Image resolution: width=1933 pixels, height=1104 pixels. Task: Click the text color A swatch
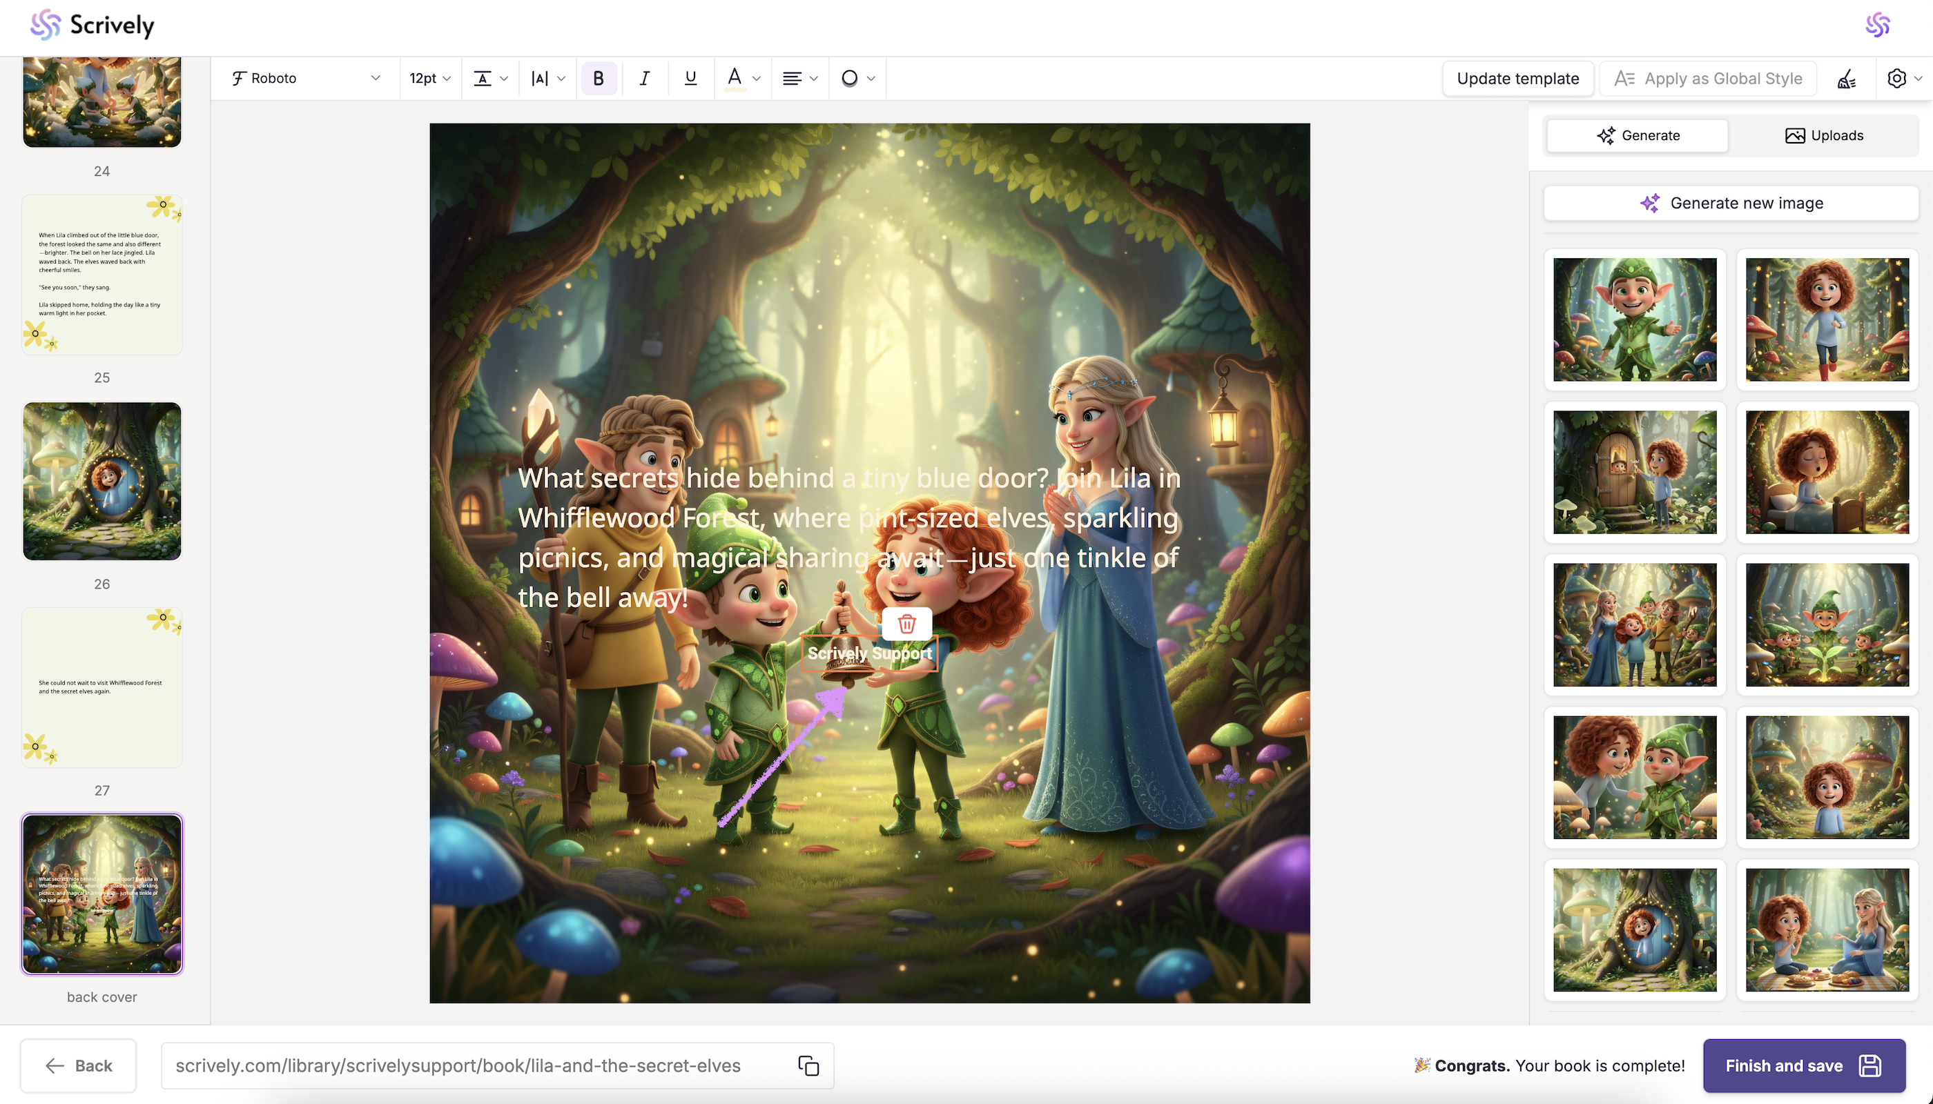[734, 78]
